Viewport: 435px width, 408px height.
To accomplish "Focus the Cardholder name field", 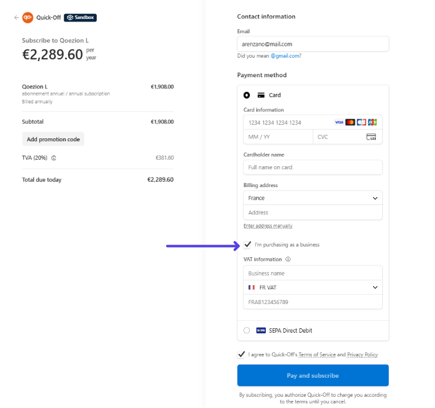I will pyautogui.click(x=313, y=167).
